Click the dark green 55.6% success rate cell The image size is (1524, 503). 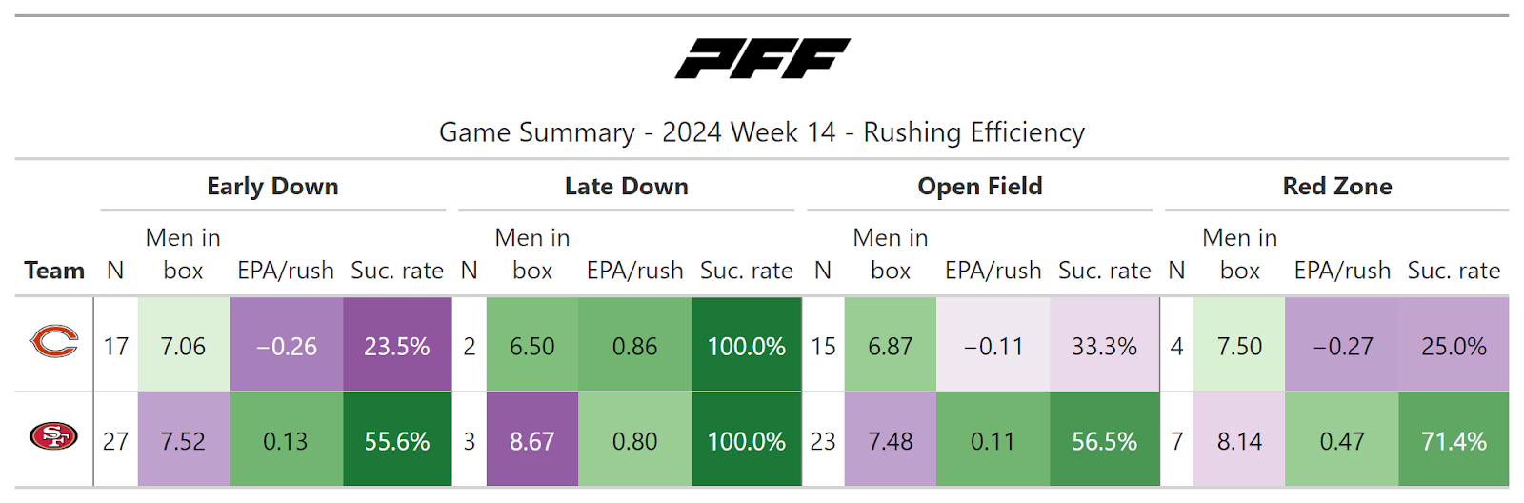click(397, 441)
